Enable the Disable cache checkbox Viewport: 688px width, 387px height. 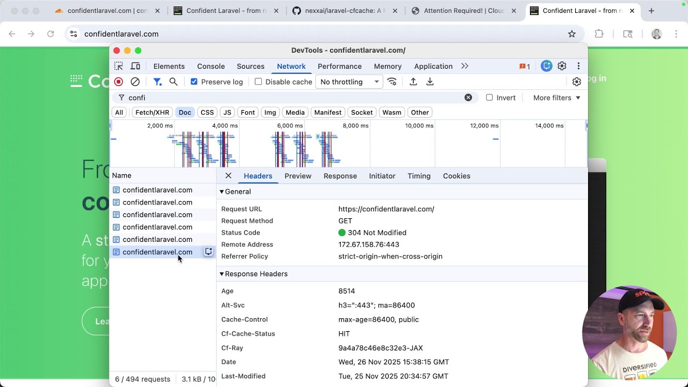(x=259, y=82)
